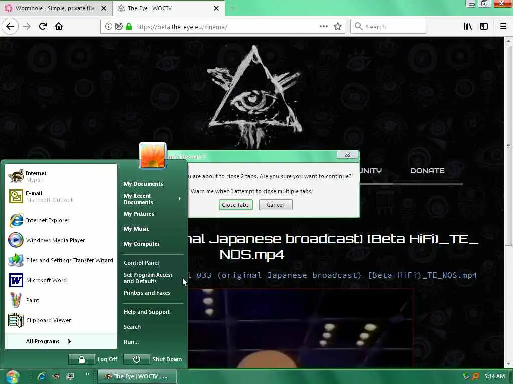The width and height of the screenshot is (513, 384).
Task: Expand All Programs submenu
Action: (x=49, y=341)
